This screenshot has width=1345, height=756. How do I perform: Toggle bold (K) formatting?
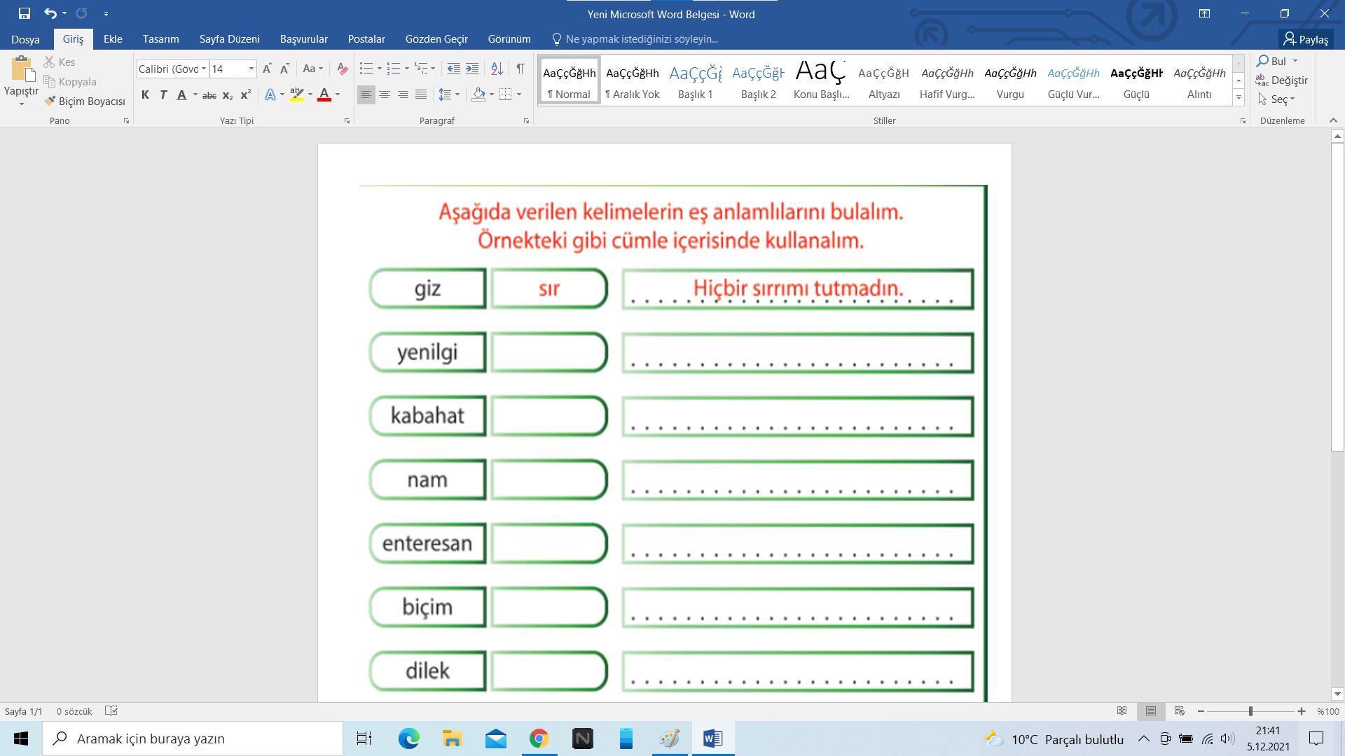coord(145,94)
